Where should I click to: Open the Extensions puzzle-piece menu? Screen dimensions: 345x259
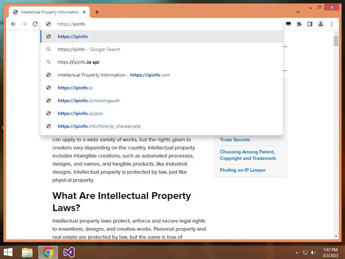[x=299, y=24]
